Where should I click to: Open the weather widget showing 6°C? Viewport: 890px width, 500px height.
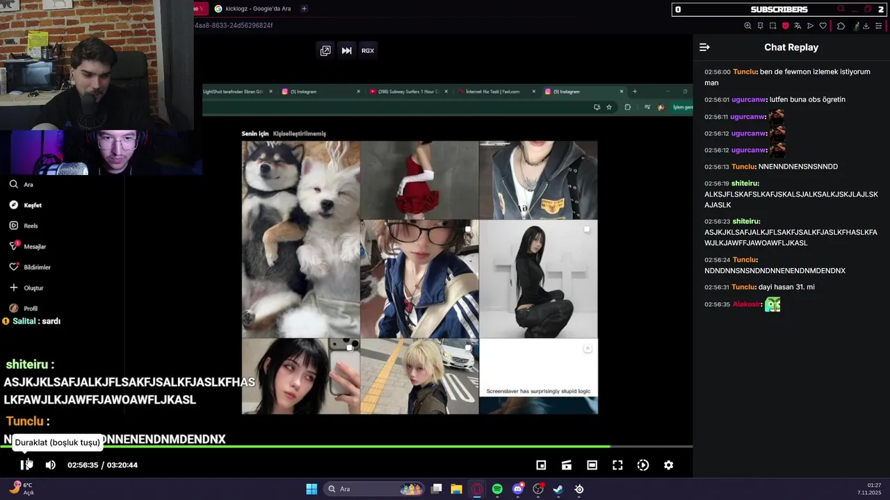pyautogui.click(x=21, y=489)
